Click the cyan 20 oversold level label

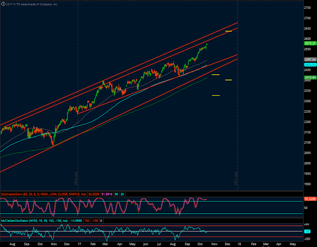click(x=122, y=194)
